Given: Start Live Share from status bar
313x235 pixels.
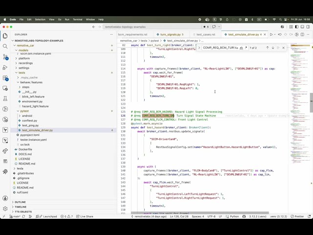Looking at the screenshot, I should click(85, 216).
